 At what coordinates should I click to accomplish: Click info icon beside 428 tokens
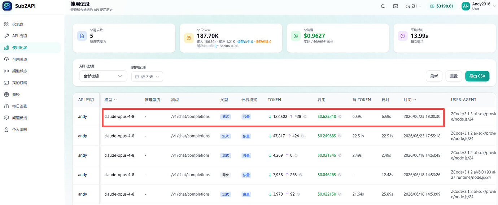click(305, 117)
